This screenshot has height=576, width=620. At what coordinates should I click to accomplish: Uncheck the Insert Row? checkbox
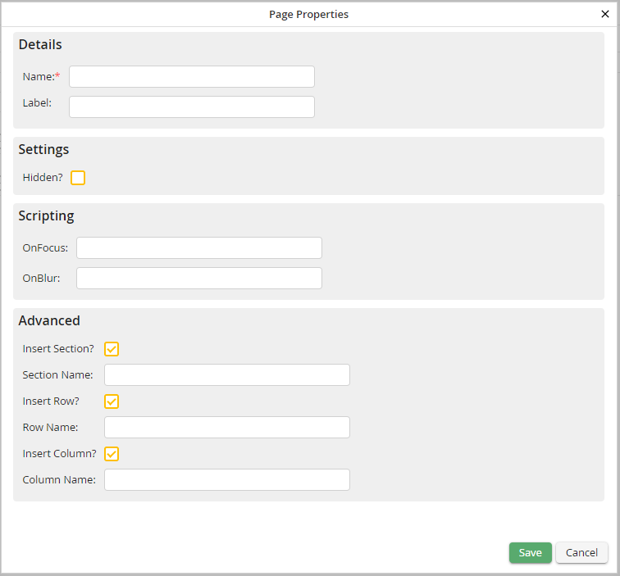[112, 401]
